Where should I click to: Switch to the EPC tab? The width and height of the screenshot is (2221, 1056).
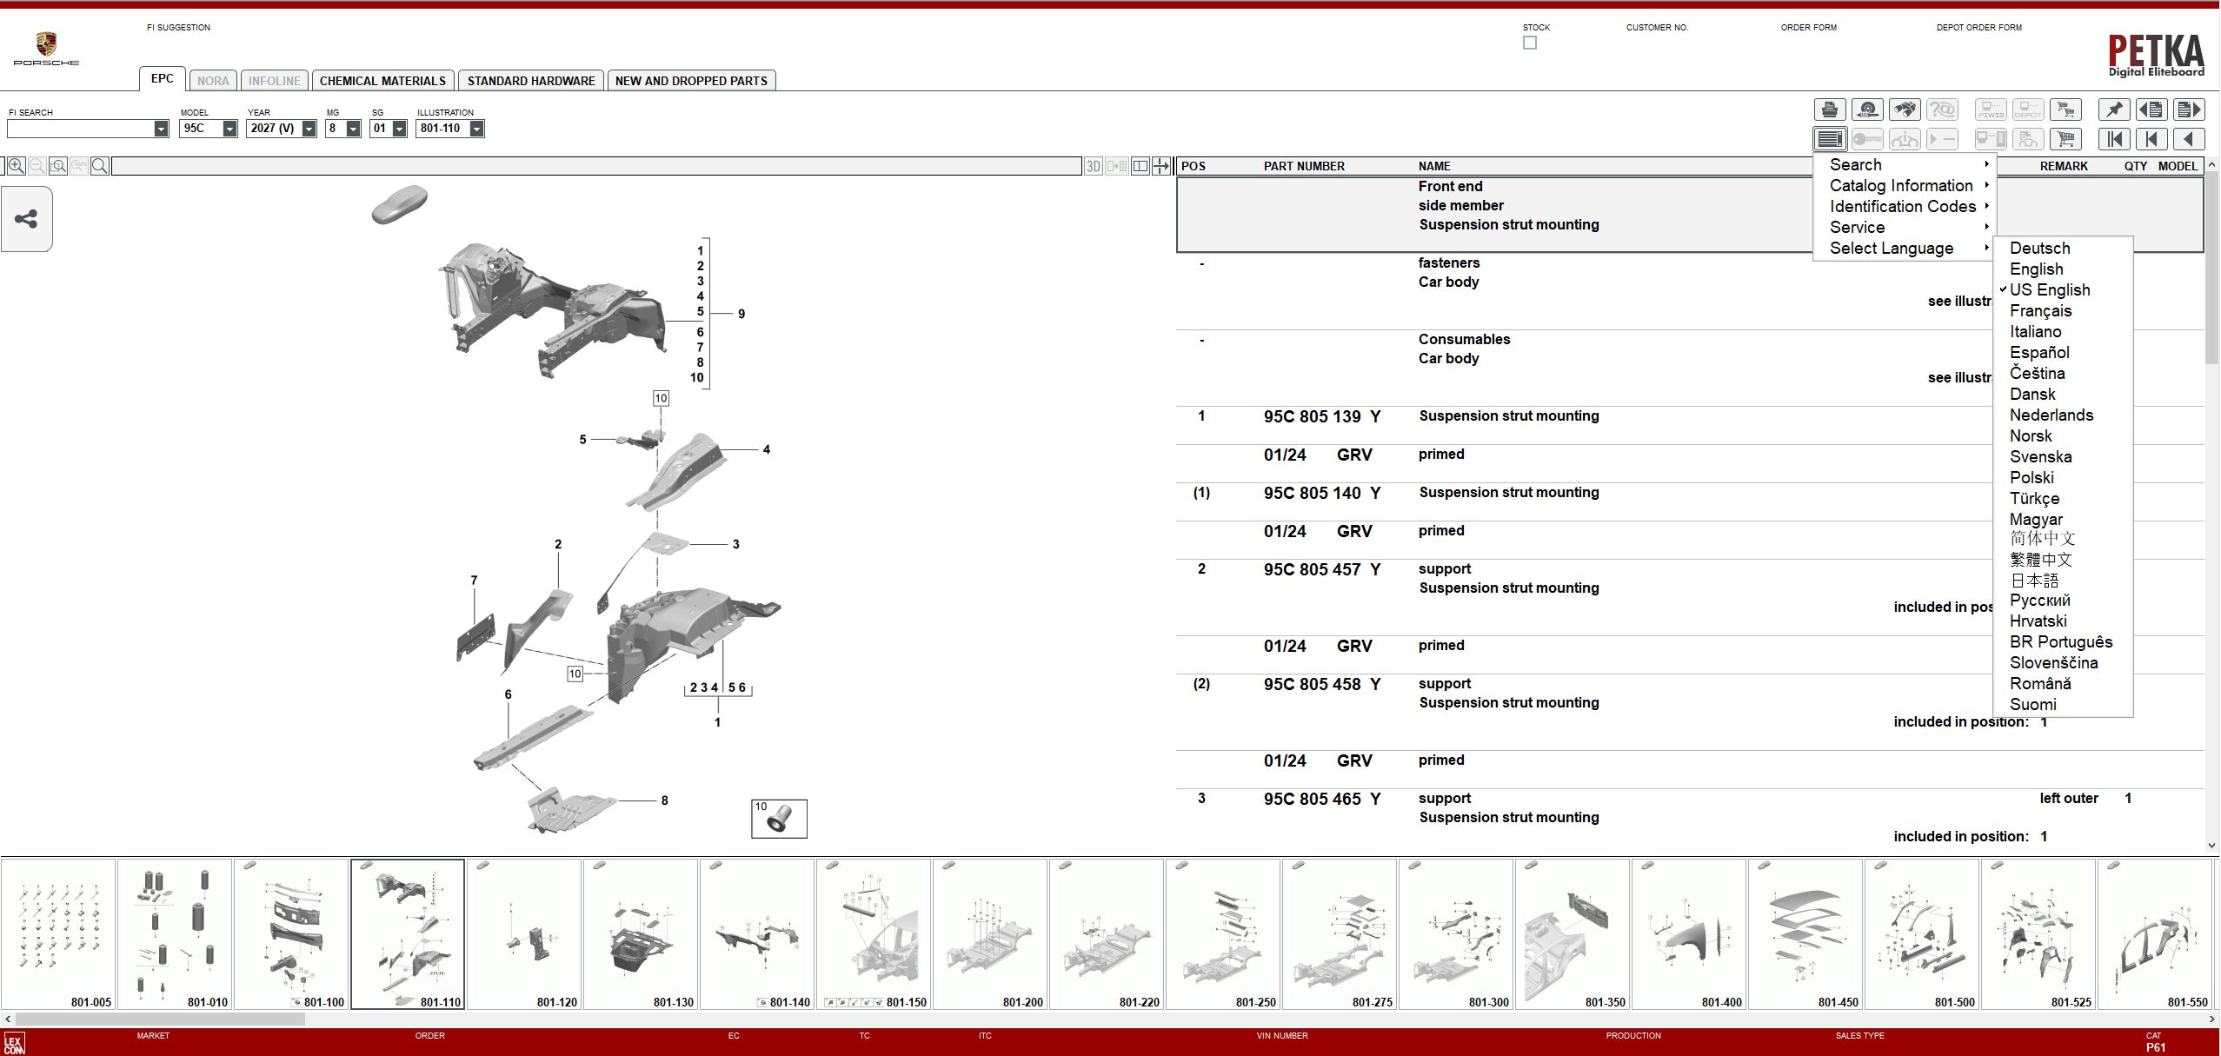pyautogui.click(x=162, y=78)
